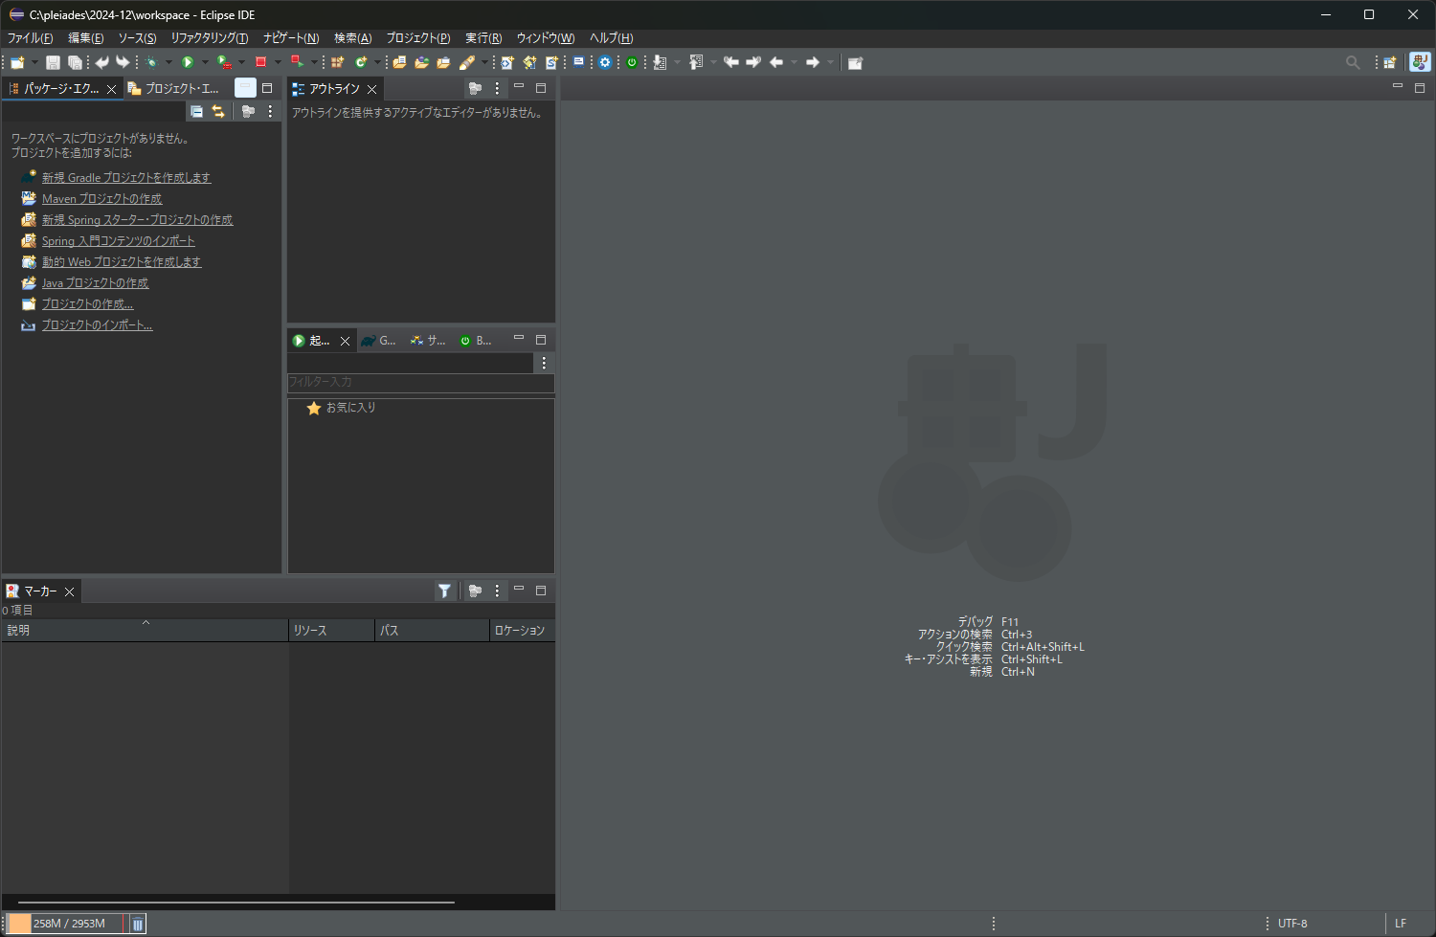Go to Last Edit Location icon
The height and width of the screenshot is (937, 1436).
pos(730,62)
